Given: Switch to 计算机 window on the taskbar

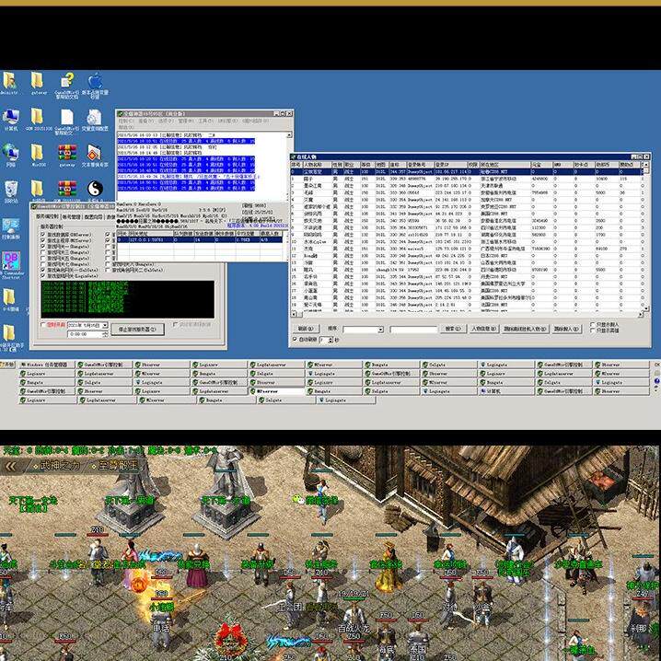Looking at the screenshot, I should [505, 391].
